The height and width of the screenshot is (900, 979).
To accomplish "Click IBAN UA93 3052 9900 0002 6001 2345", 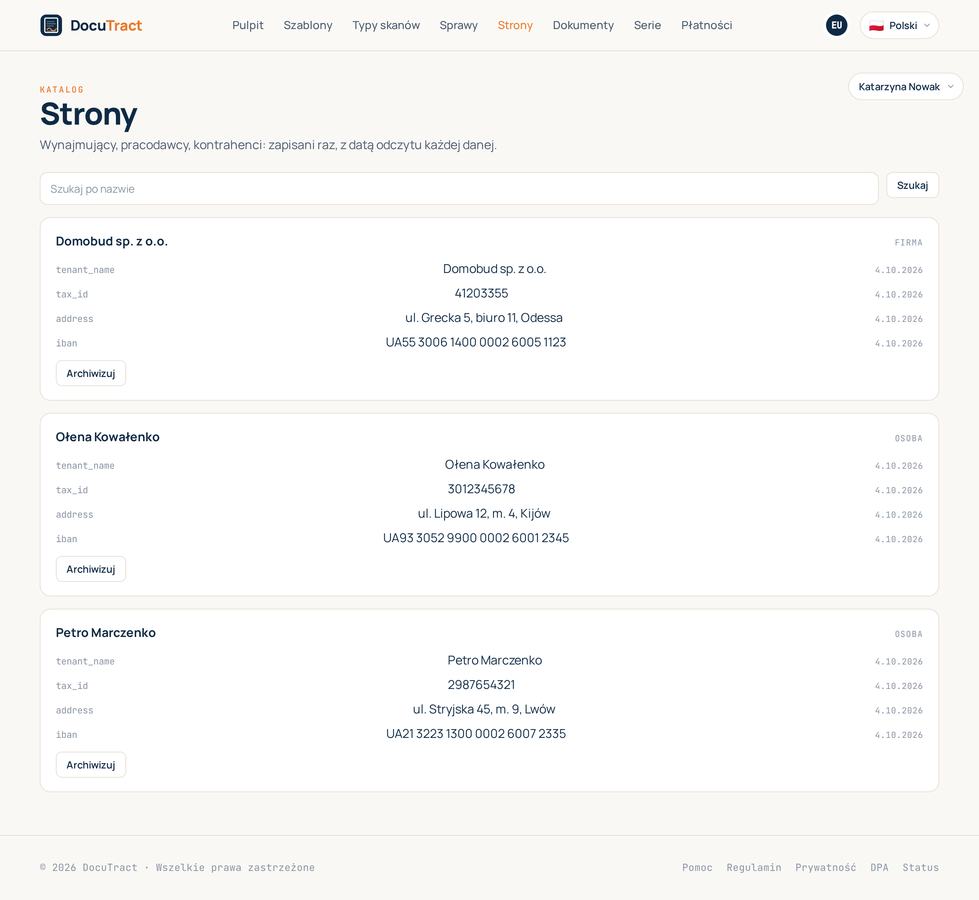I will pos(475,538).
